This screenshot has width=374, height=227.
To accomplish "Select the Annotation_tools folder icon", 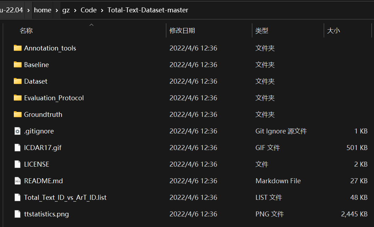I will click(x=18, y=48).
